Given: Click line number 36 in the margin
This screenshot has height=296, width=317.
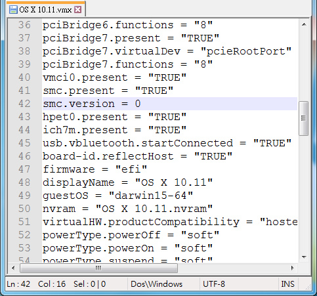Looking at the screenshot, I should [x=24, y=25].
